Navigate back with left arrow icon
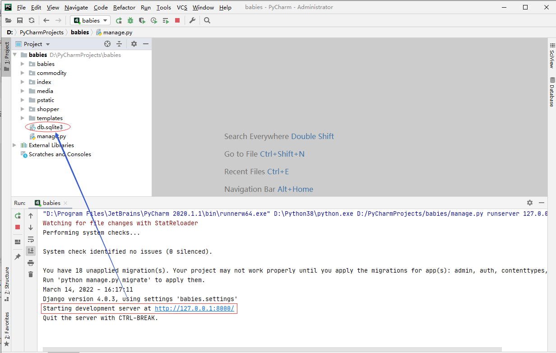Viewport: 556px width, 353px height. pos(46,20)
